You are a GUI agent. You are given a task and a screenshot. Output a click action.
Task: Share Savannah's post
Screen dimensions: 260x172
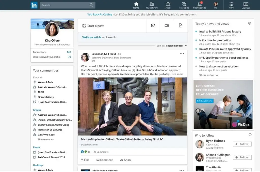coord(126,160)
